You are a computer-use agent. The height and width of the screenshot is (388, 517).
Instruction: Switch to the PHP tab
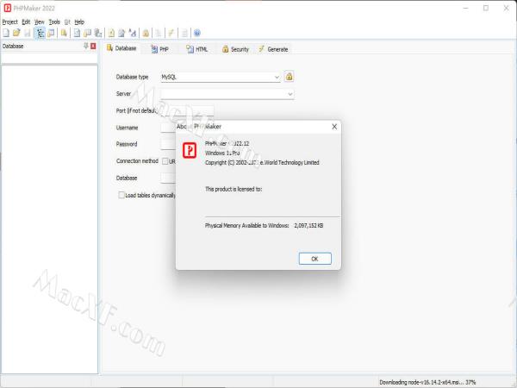point(160,49)
